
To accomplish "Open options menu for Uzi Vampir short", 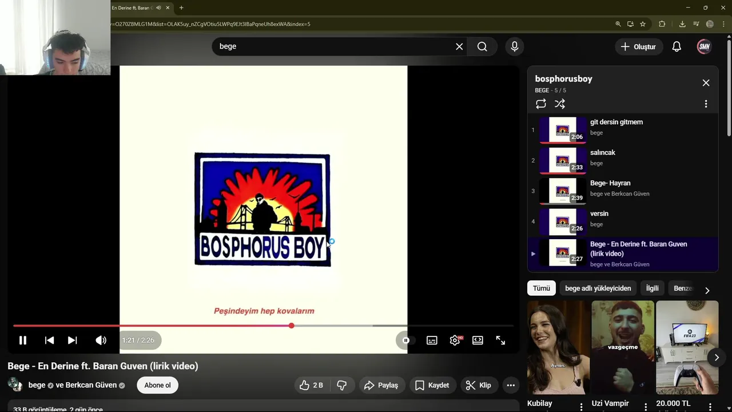I will tap(646, 406).
